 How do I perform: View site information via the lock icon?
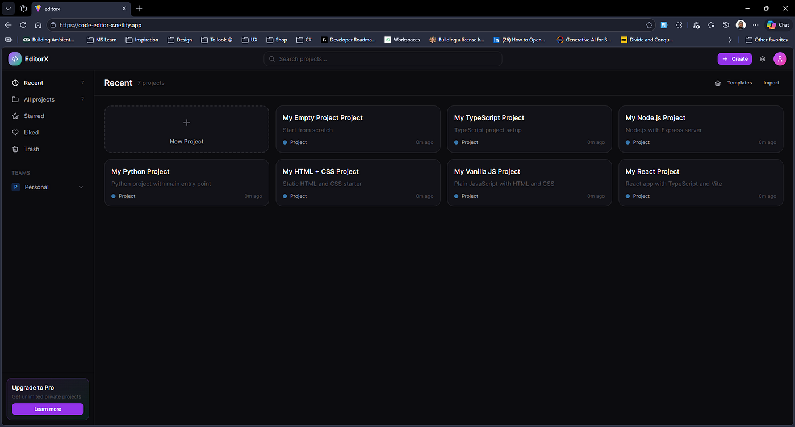pos(53,25)
